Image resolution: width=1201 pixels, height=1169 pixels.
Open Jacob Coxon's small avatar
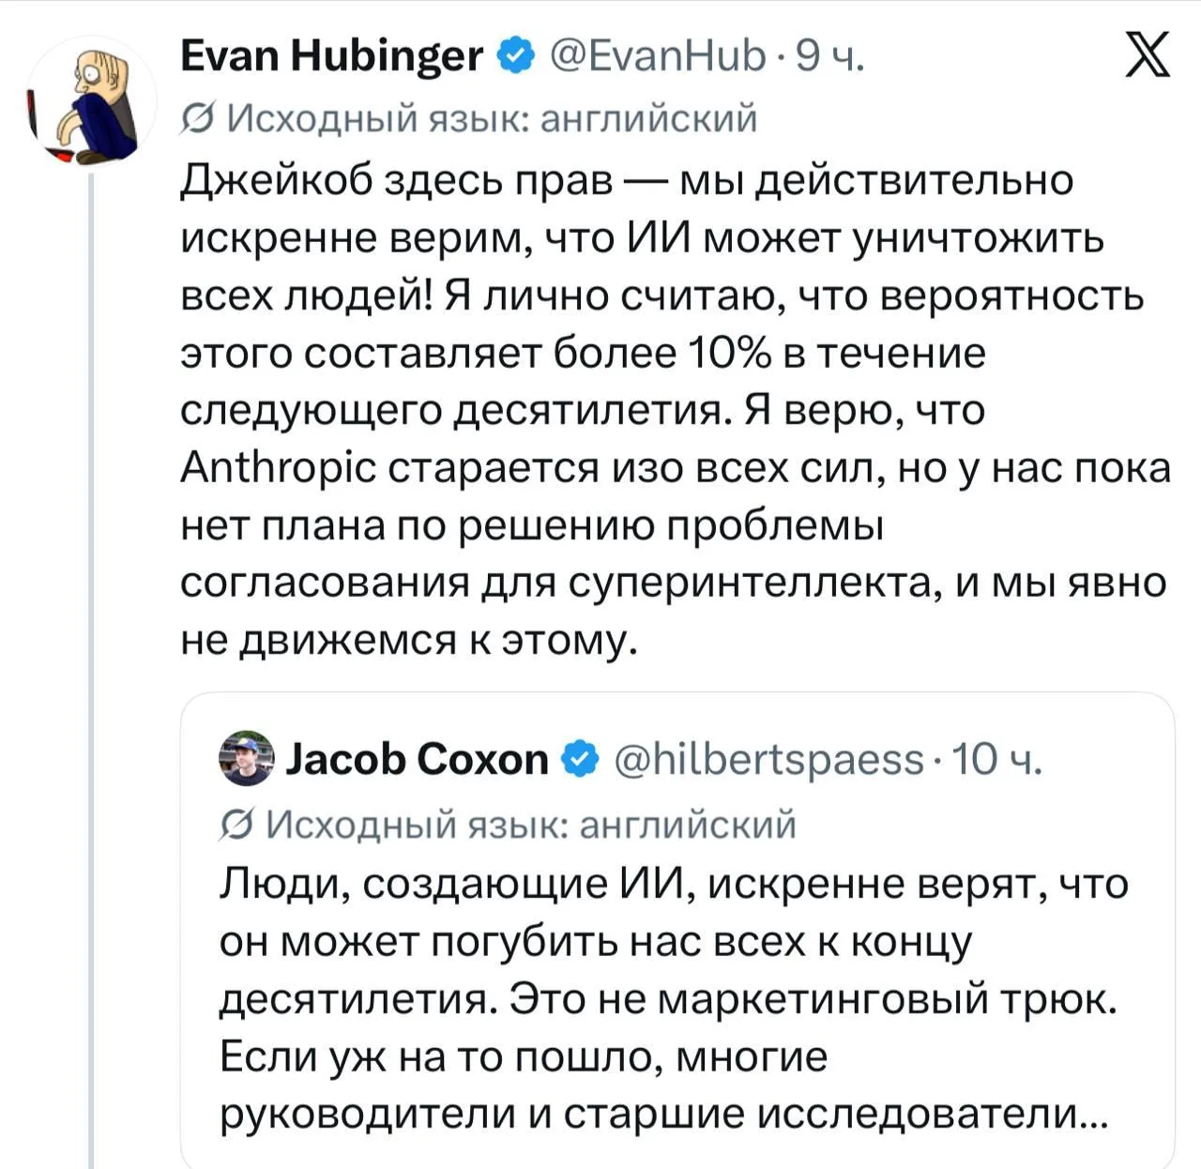click(247, 759)
